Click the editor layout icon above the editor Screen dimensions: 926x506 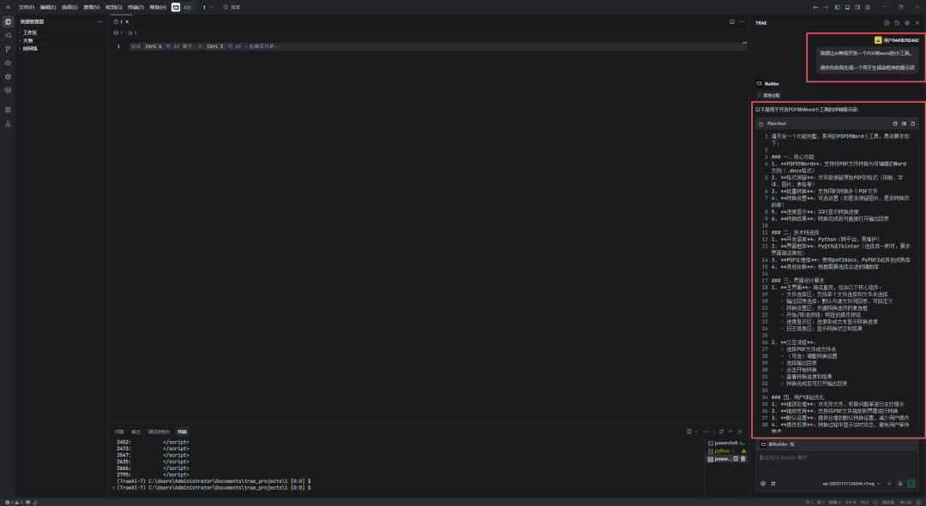coord(731,21)
